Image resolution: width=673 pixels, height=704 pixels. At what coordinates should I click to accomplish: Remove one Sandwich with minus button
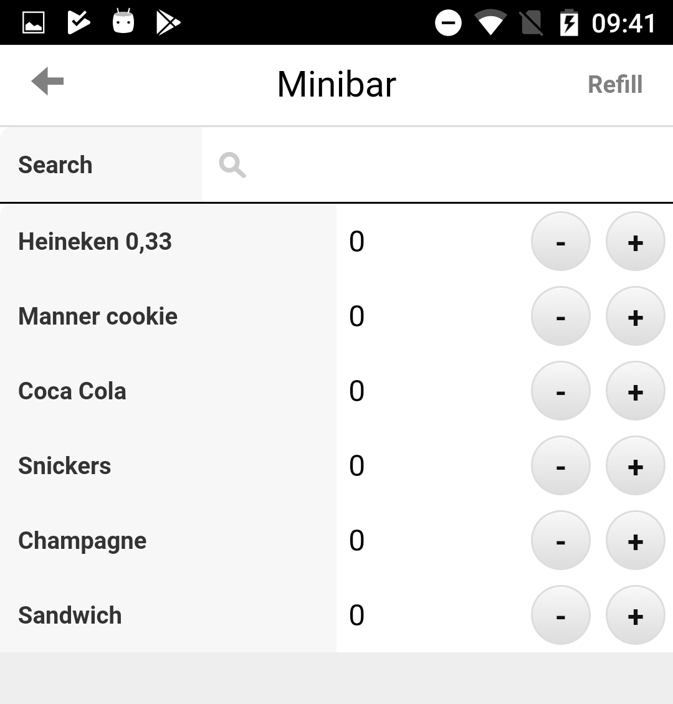click(560, 615)
